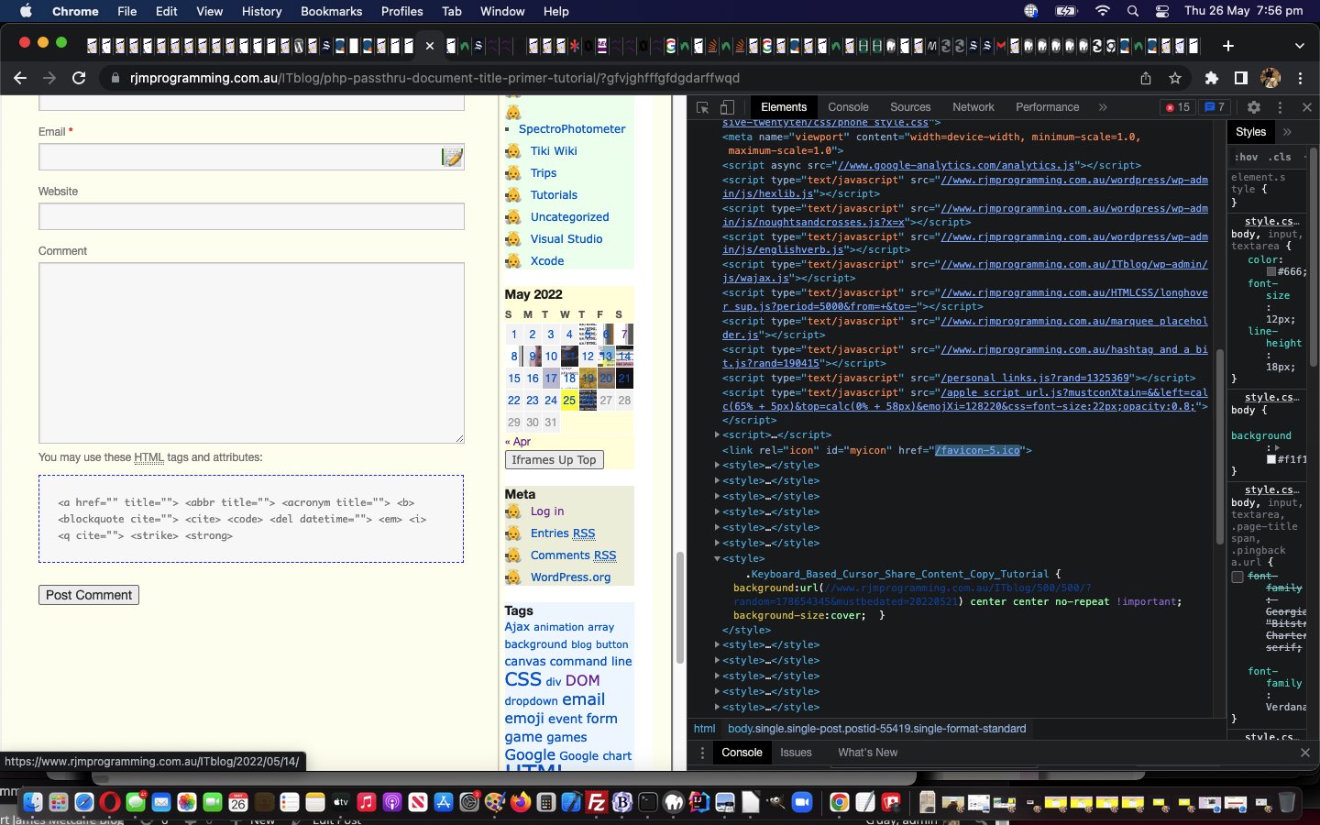This screenshot has height=825, width=1320.
Task: Toggle the font-family property checkbox in Styles
Action: (x=1237, y=577)
